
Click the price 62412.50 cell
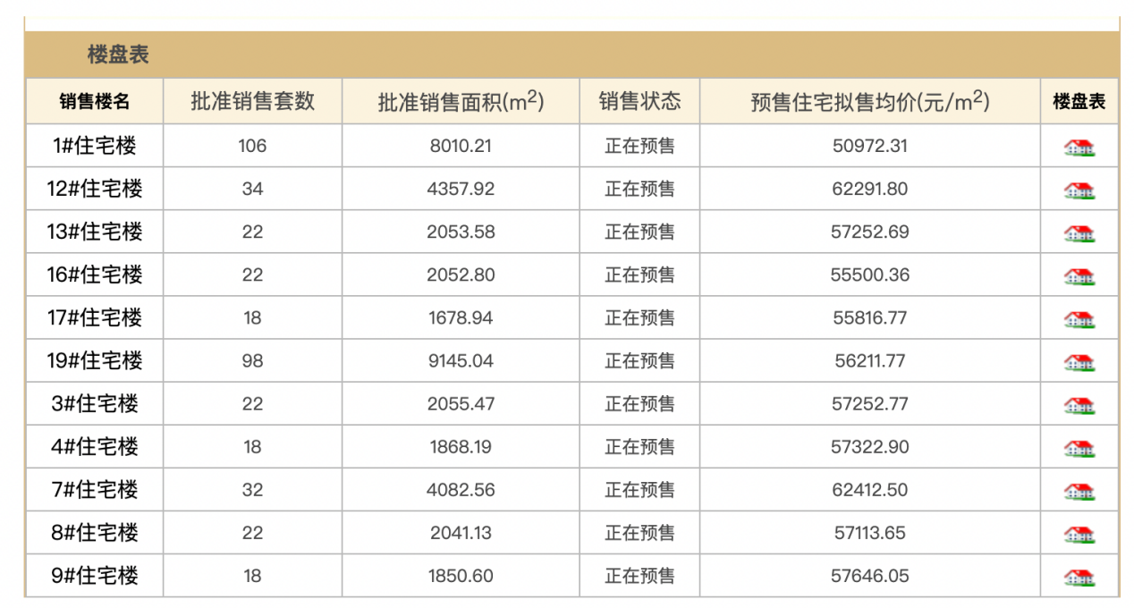tap(870, 490)
